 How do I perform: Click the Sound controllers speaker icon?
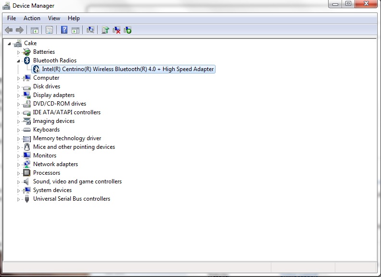click(26, 181)
